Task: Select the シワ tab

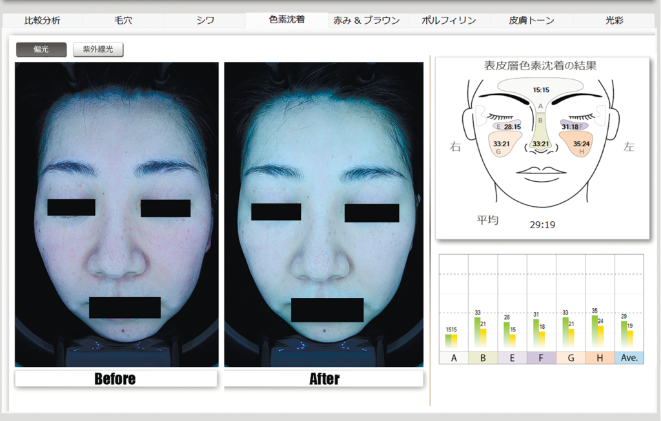Action: tap(205, 21)
